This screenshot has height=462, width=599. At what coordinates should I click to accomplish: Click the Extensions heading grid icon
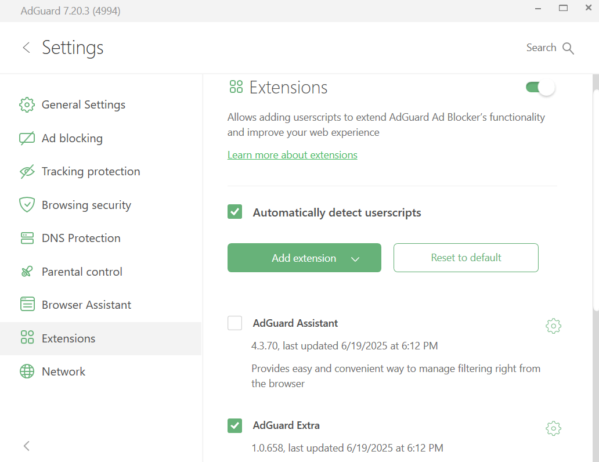coord(236,86)
